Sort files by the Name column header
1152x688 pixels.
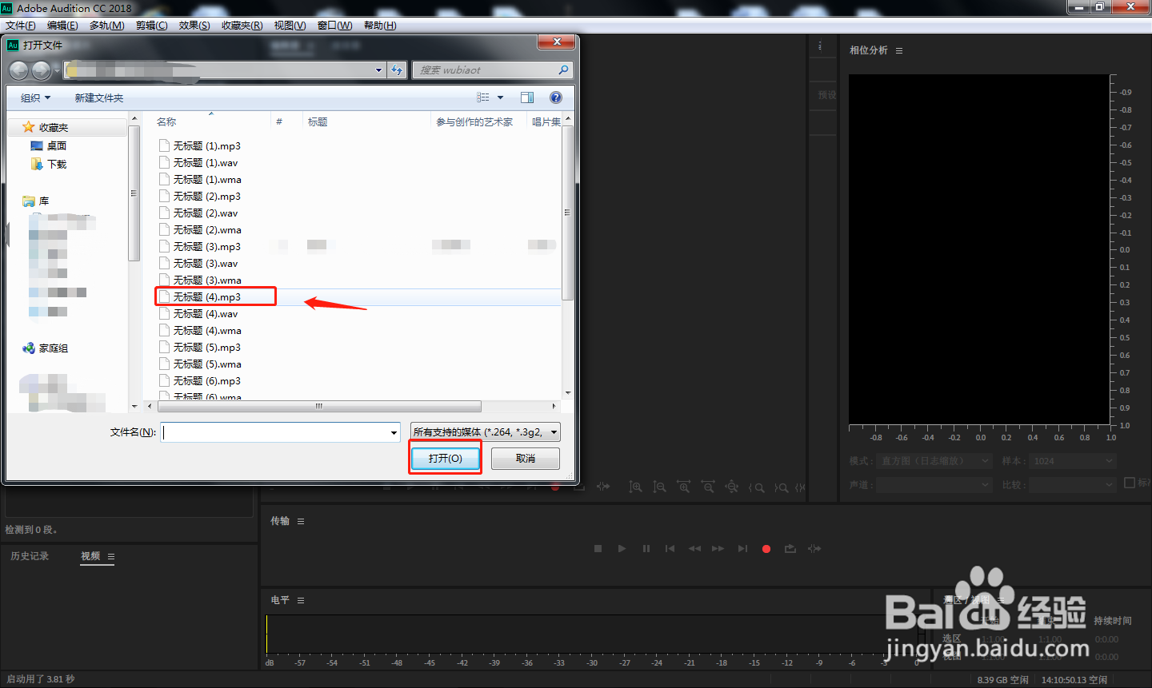pos(166,121)
